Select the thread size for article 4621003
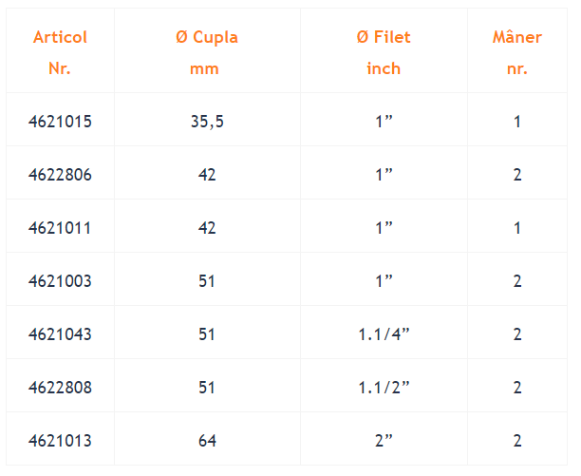Image resolution: width=581 pixels, height=476 pixels. click(x=384, y=281)
